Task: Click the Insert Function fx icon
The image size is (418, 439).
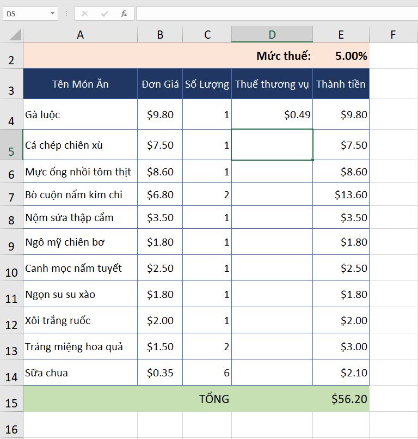Action: [124, 14]
